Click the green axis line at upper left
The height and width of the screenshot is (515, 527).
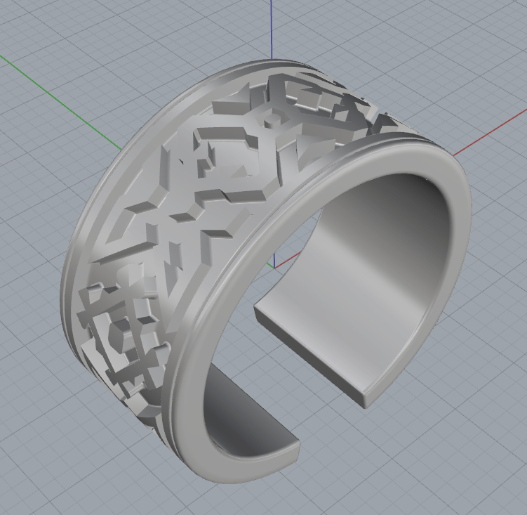[x=63, y=98]
